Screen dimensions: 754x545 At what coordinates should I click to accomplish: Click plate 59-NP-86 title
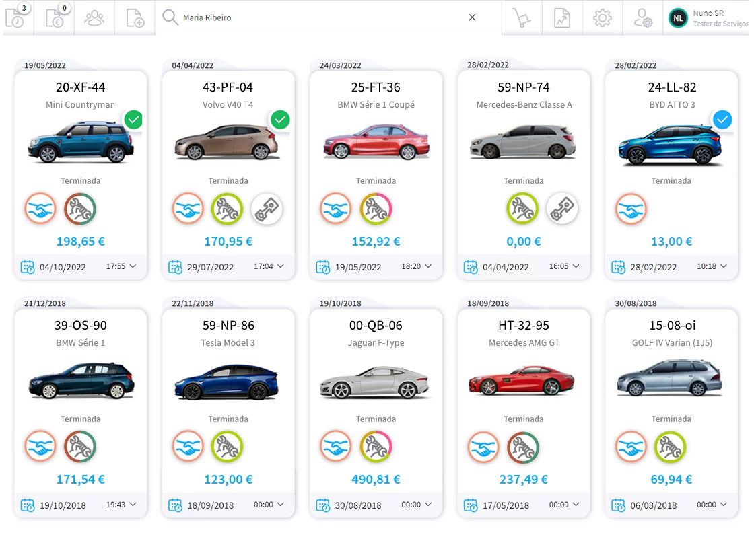point(228,326)
